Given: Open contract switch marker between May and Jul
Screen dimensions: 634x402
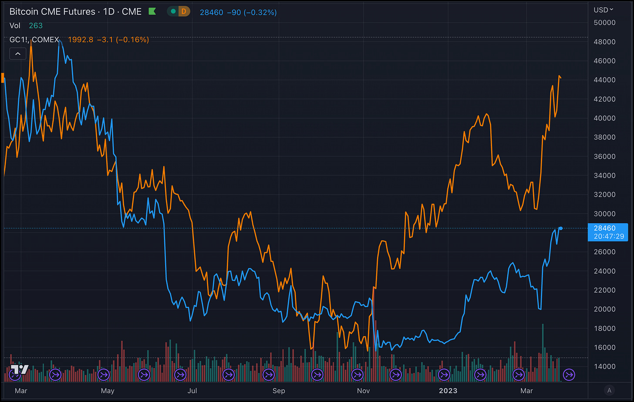Looking at the screenshot, I should coord(144,374).
